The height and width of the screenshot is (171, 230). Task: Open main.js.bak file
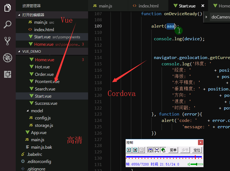(x=52, y=147)
